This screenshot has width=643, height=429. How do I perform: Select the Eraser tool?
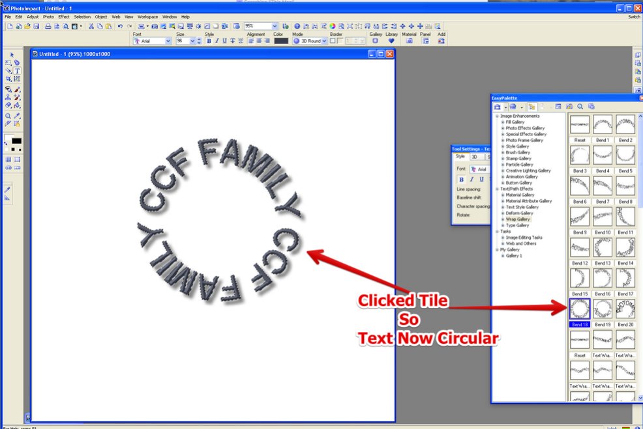[x=8, y=105]
